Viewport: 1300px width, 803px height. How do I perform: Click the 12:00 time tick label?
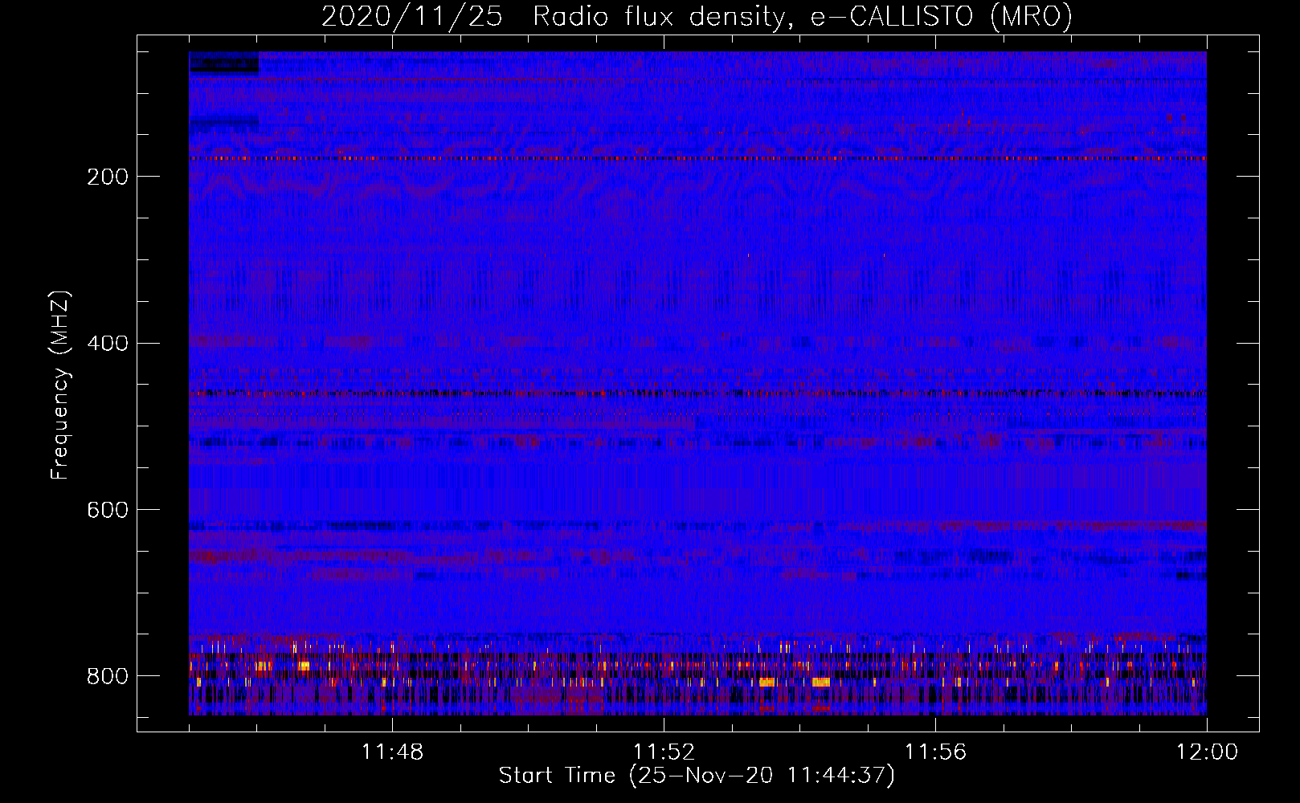pyautogui.click(x=1207, y=752)
